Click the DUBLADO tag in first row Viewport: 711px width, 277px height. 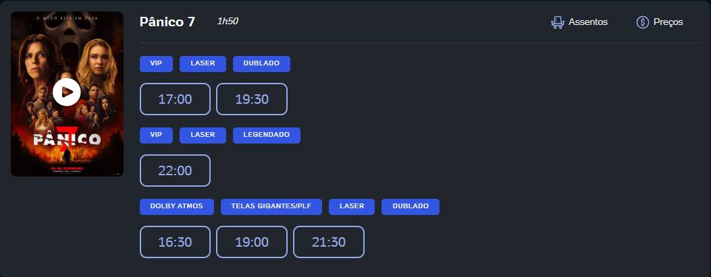pos(261,63)
